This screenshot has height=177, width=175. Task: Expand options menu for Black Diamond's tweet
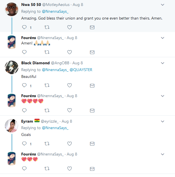163,63
